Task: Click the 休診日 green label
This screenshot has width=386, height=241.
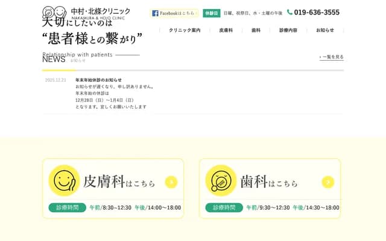Action: point(211,13)
